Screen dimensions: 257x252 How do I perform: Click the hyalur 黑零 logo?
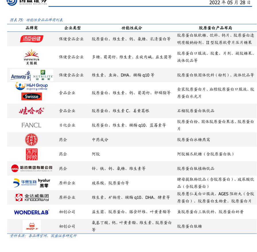pos(44,183)
